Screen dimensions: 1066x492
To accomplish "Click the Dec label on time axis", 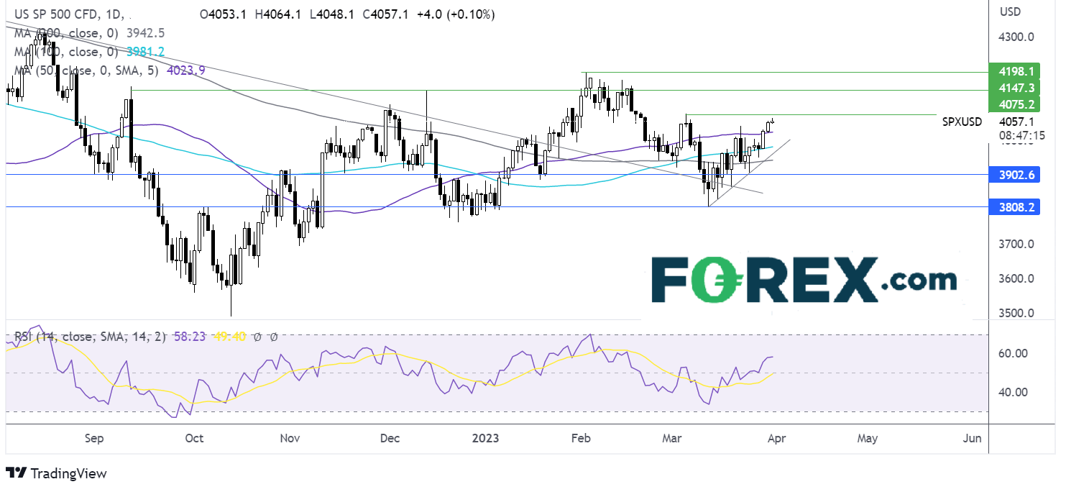I will click(x=390, y=438).
